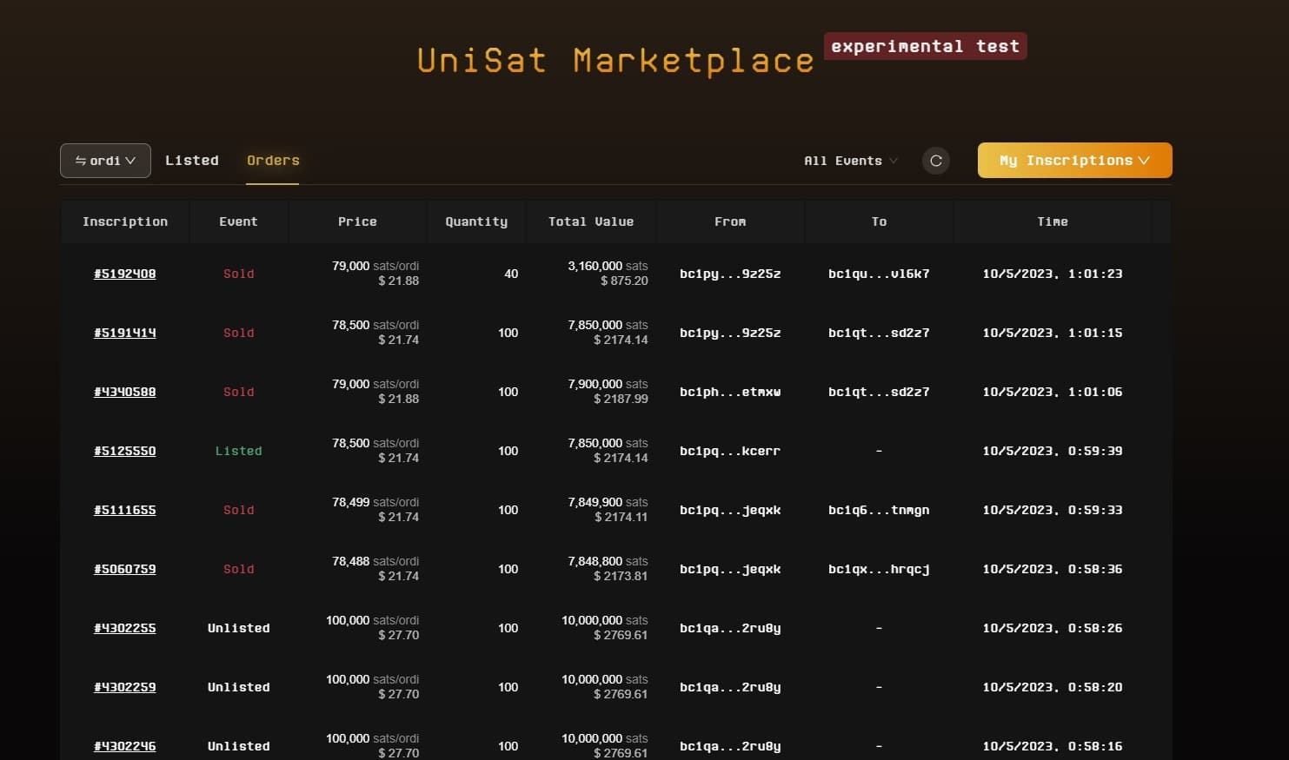Open inscription #5192408
Viewport: 1289px width, 760px height.
pyautogui.click(x=125, y=274)
